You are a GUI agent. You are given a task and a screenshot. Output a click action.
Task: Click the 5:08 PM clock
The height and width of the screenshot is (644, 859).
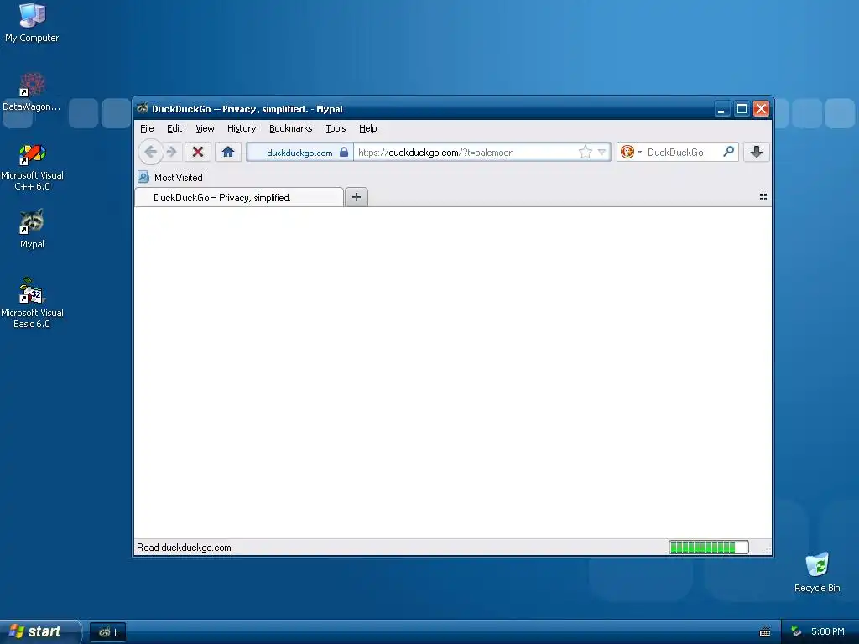pos(828,631)
